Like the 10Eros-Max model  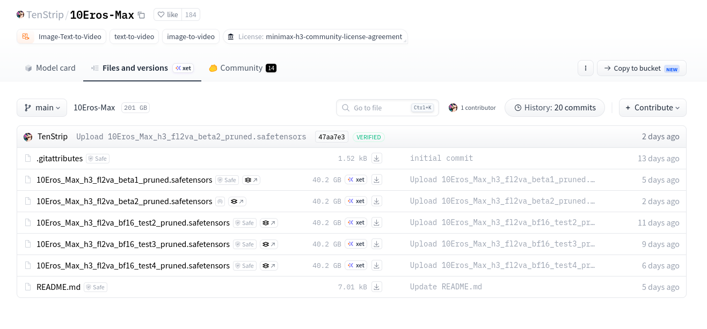pyautogui.click(x=167, y=14)
